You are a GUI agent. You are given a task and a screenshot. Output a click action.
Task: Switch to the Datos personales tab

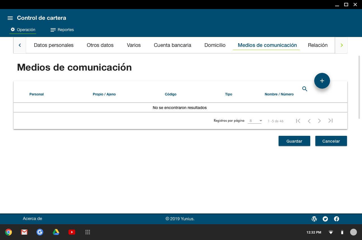[x=54, y=45]
